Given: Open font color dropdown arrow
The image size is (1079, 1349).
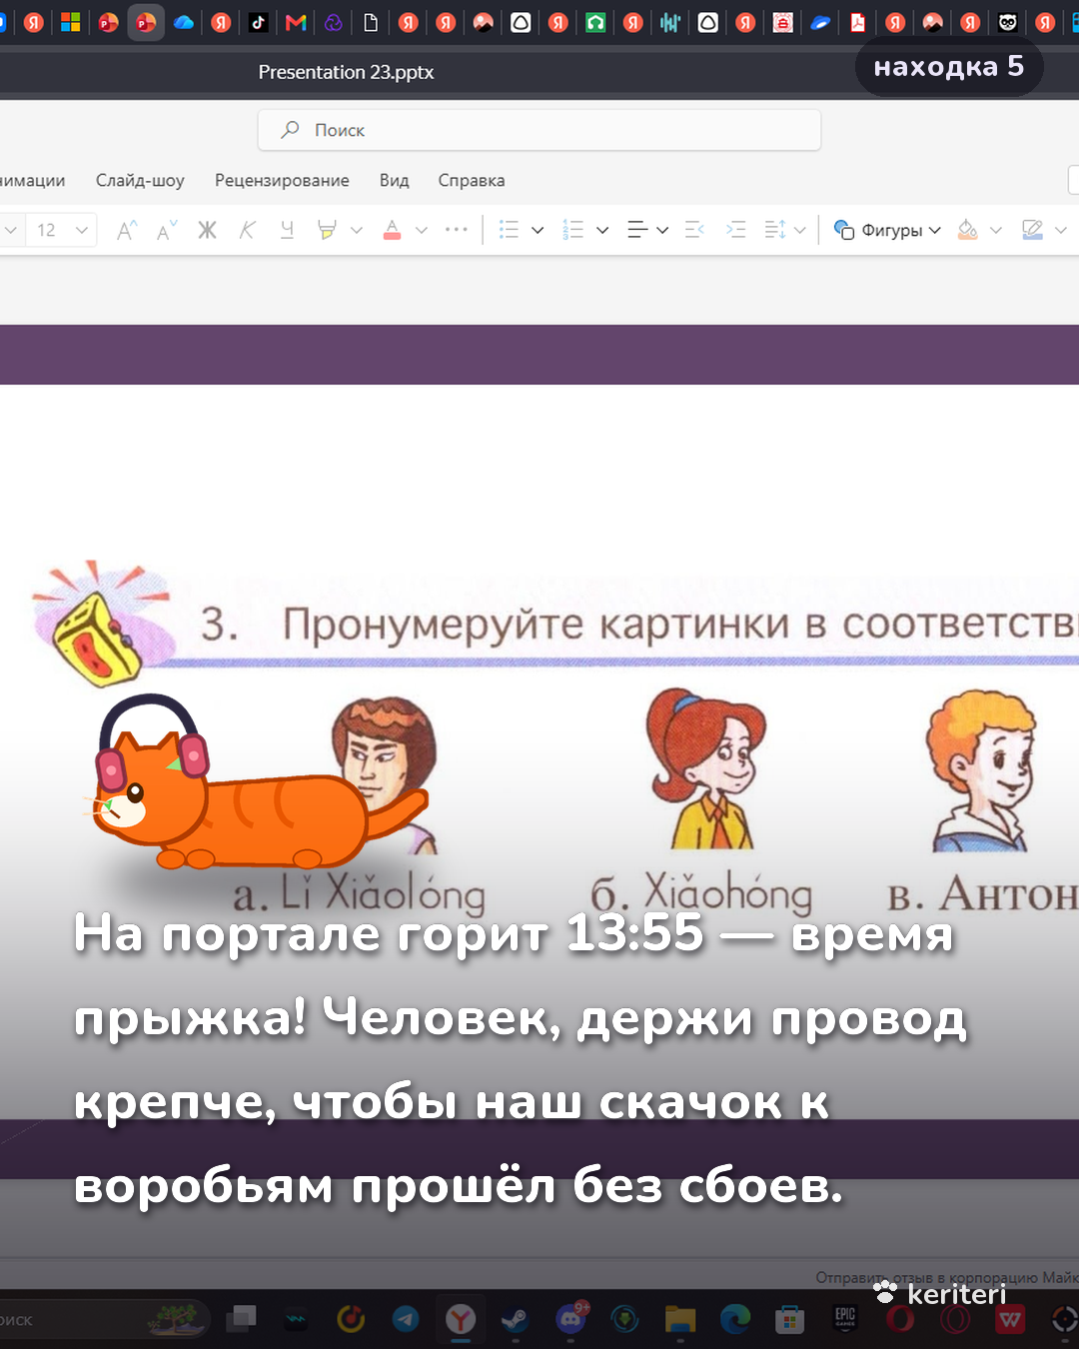Looking at the screenshot, I should pos(422,230).
